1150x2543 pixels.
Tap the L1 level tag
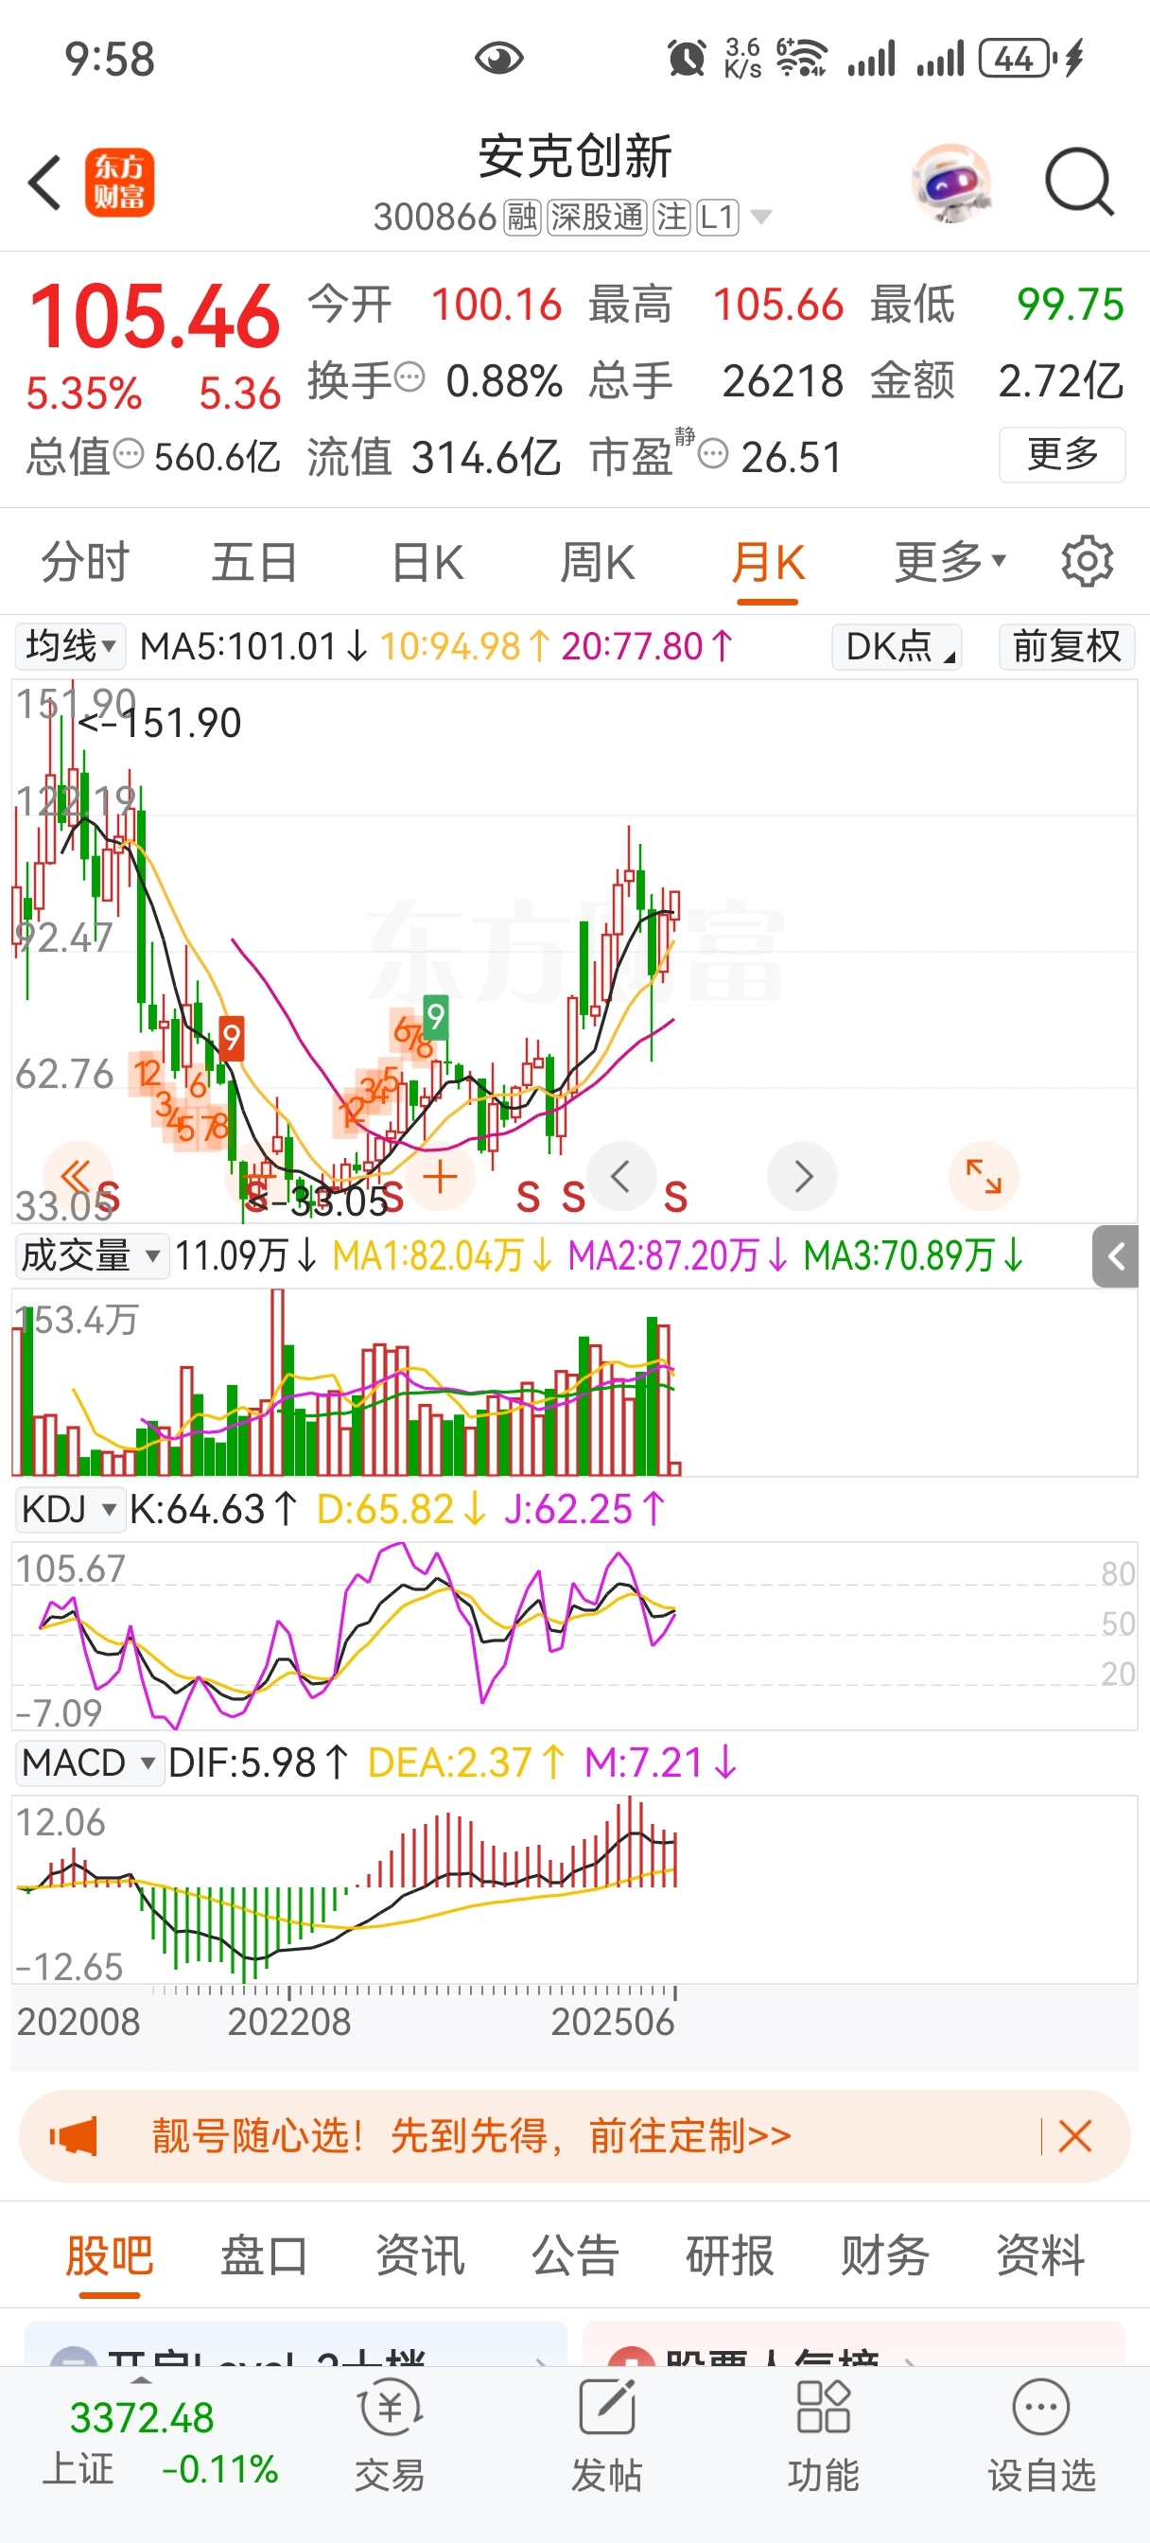point(718,217)
